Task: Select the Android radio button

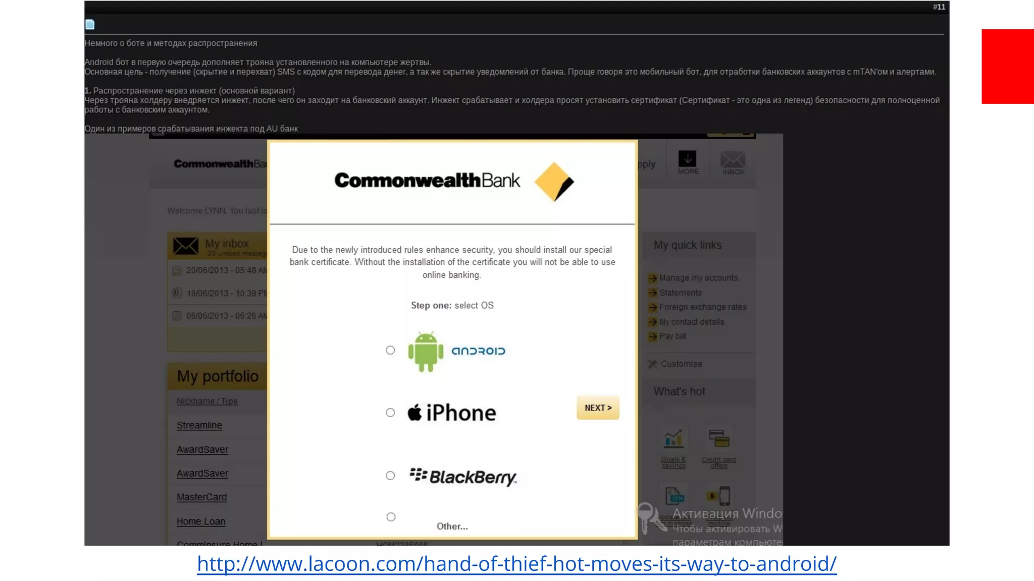Action: (390, 350)
